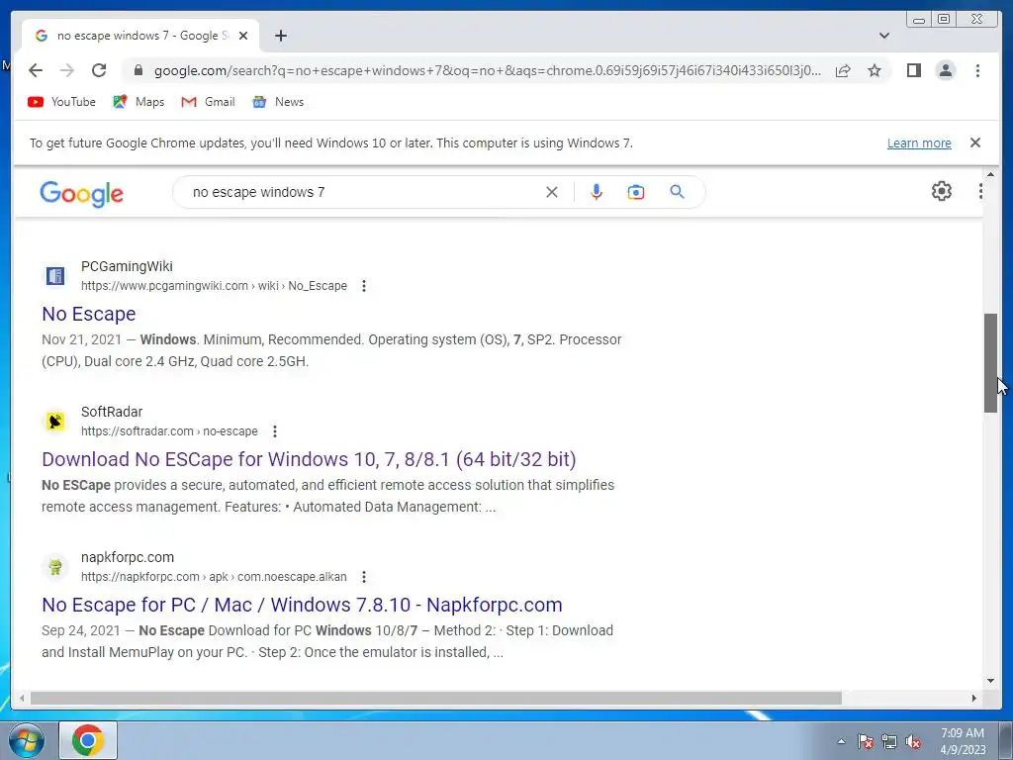
Task: Click the scroll up arrow
Action: pos(990,174)
